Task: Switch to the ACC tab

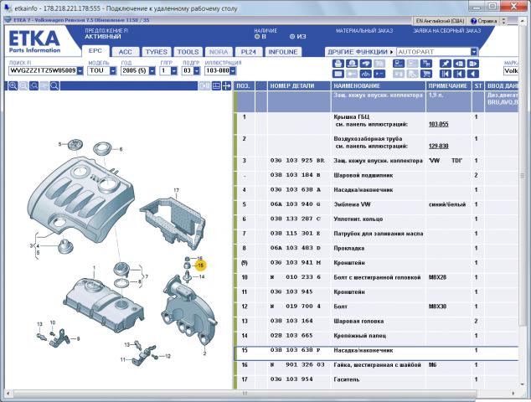Action: (x=125, y=52)
